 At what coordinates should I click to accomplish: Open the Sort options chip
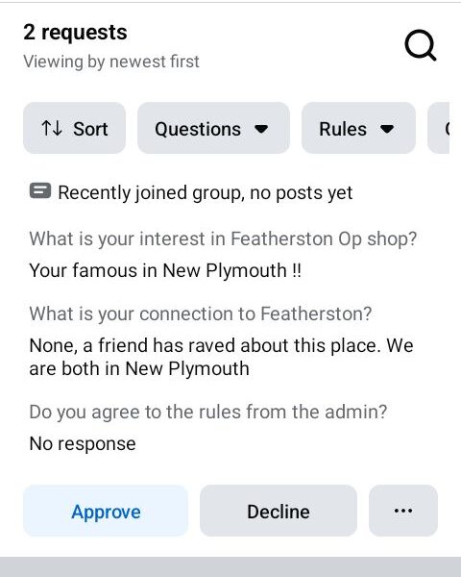[x=74, y=128]
